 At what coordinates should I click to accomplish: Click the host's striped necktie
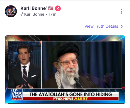25,75
